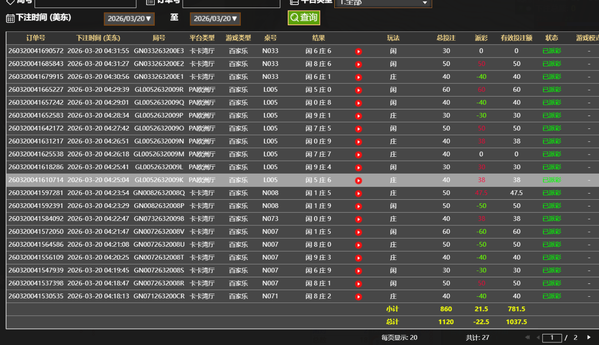Click the page number input box
This screenshot has height=345, width=599.
pos(552,338)
